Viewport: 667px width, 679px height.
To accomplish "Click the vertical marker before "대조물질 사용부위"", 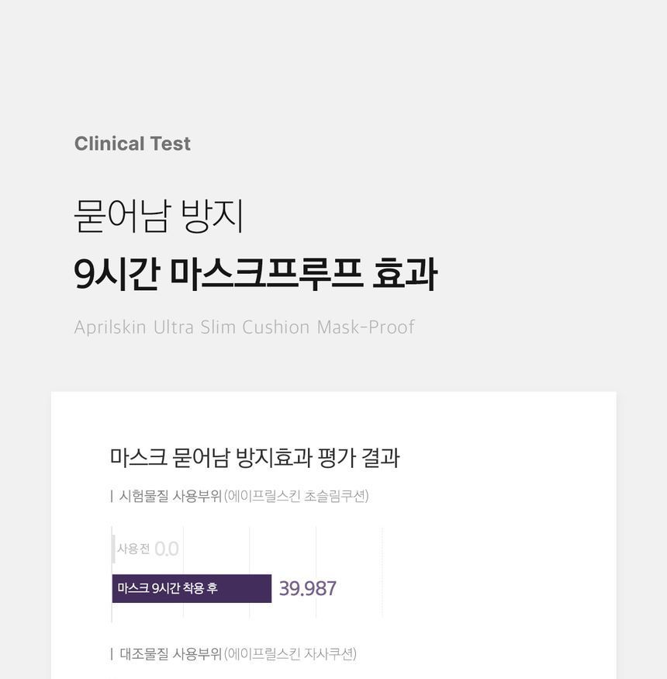I will [112, 654].
